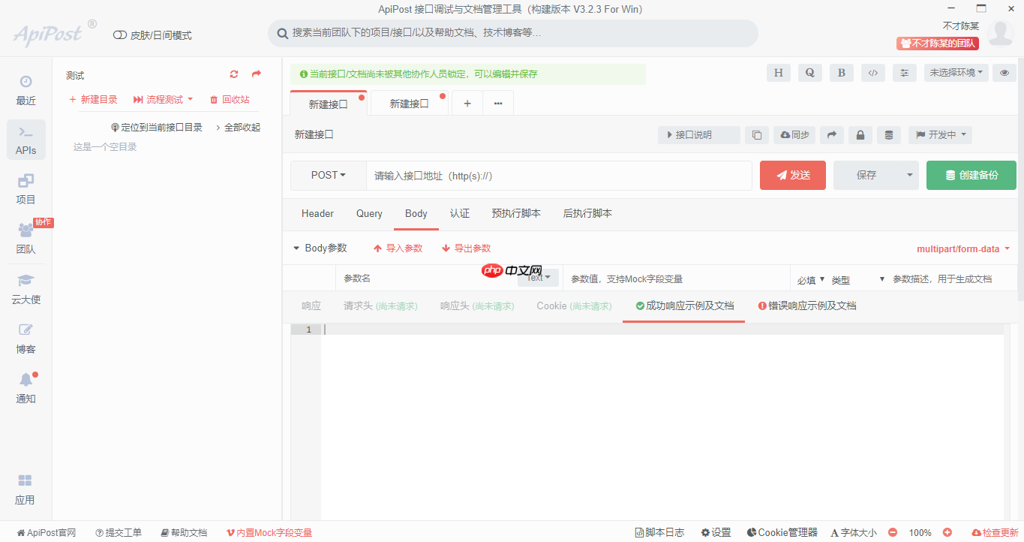Switch to the 认证 tab
The height and width of the screenshot is (542, 1024).
click(460, 213)
